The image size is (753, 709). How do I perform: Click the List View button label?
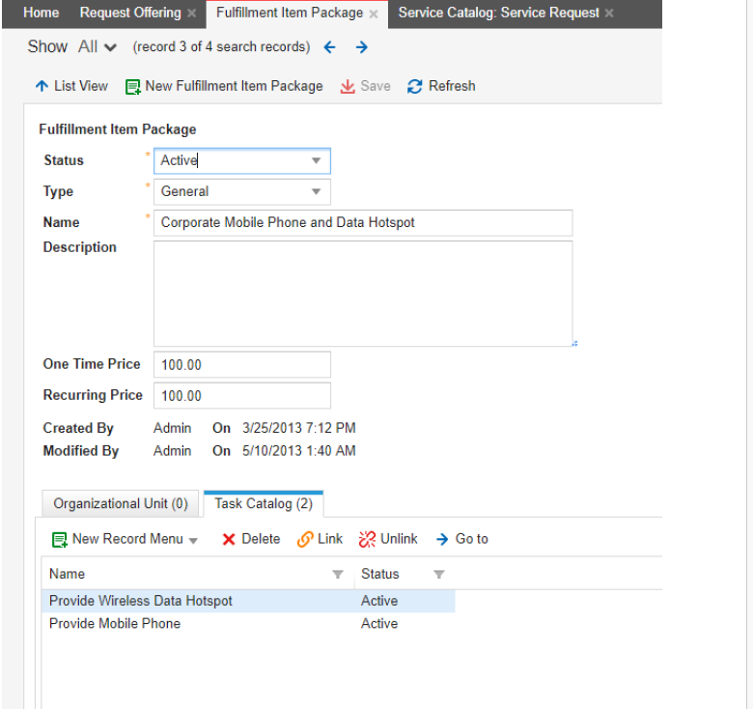81,86
